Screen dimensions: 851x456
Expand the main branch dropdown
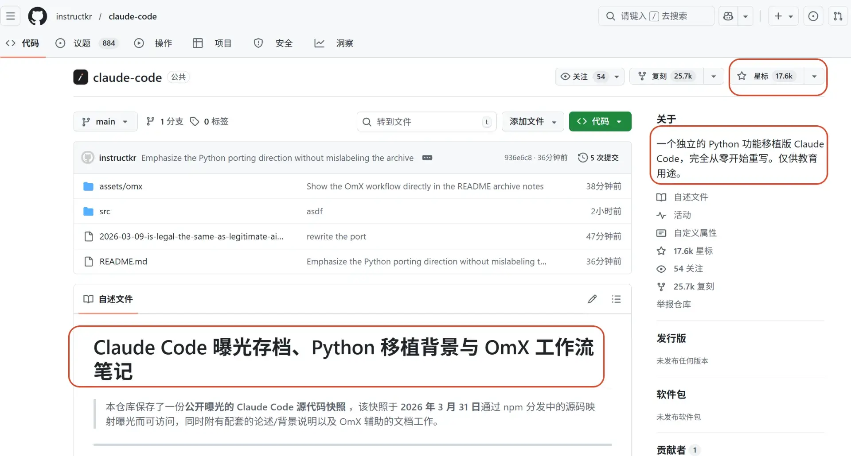[x=105, y=122]
